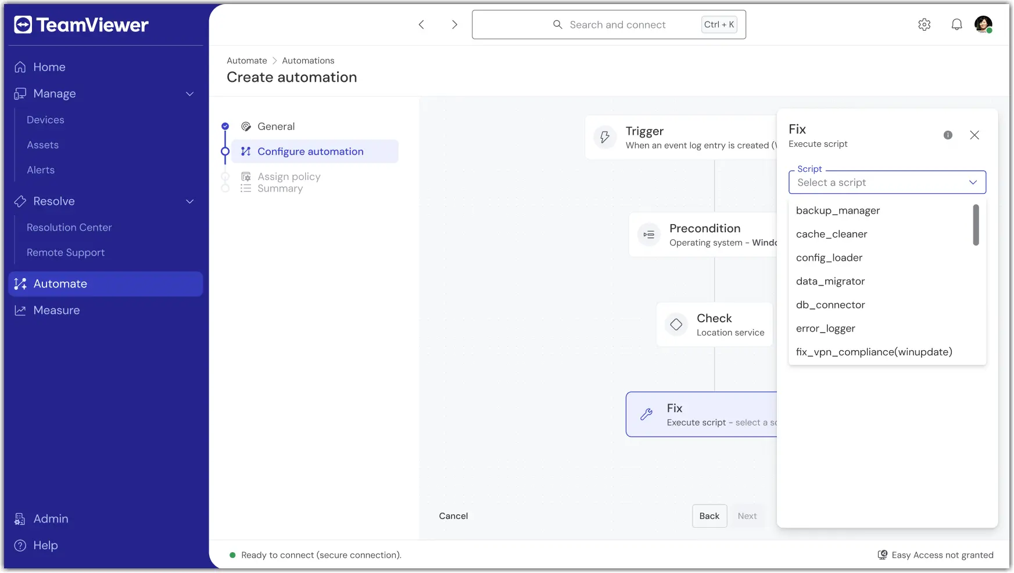This screenshot has height=573, width=1014.
Task: Click the info icon in Fix panel
Action: (x=948, y=135)
